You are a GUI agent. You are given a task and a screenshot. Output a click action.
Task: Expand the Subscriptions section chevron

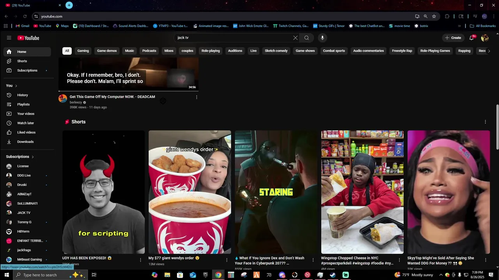pos(33,157)
